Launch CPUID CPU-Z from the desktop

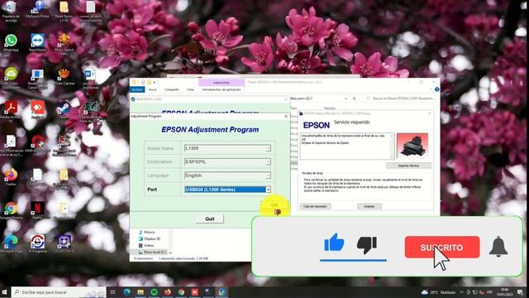coord(64,244)
